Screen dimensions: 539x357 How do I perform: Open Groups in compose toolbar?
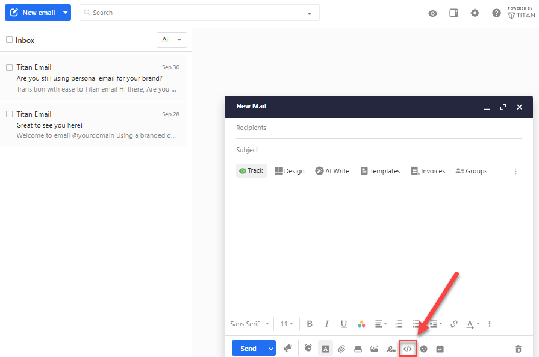[x=472, y=171]
